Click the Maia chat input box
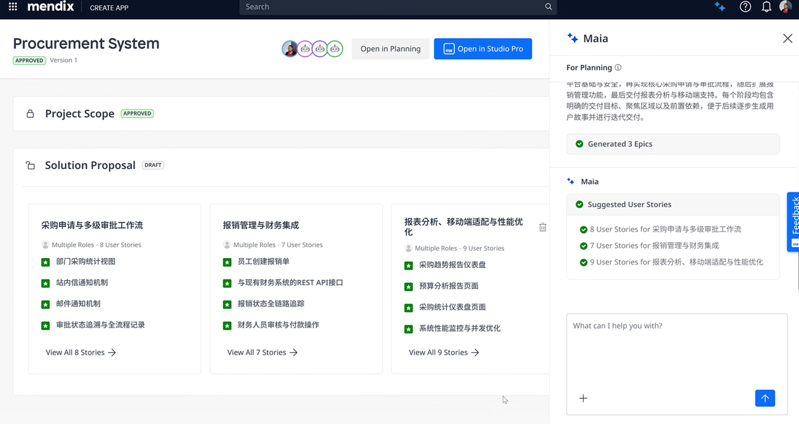The image size is (799, 424). coord(677,364)
